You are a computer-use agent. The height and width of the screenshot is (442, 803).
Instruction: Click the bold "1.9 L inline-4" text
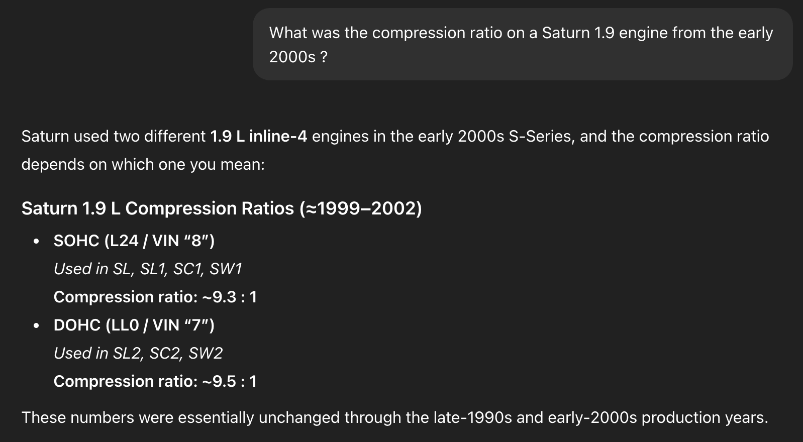click(x=258, y=137)
